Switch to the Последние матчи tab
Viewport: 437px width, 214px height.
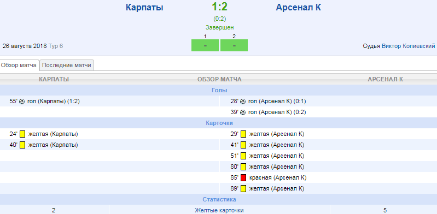point(67,66)
